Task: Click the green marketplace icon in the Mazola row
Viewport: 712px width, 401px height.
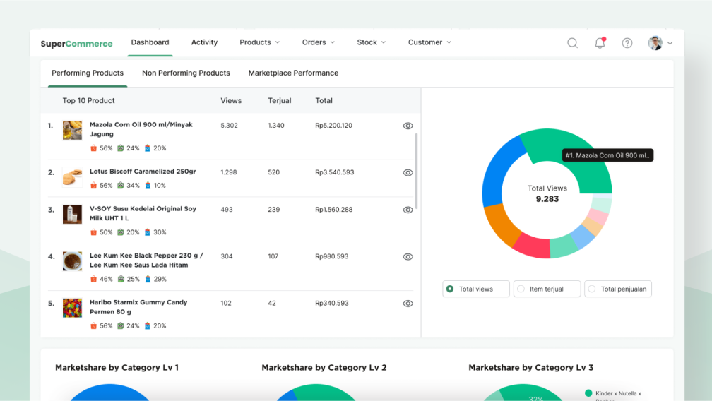Action: 121,148
